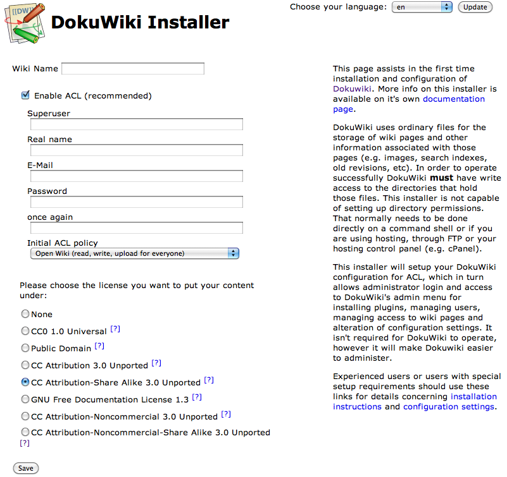The height and width of the screenshot is (477, 507).
Task: Toggle the Enable ACL checkbox
Action: pyautogui.click(x=26, y=95)
